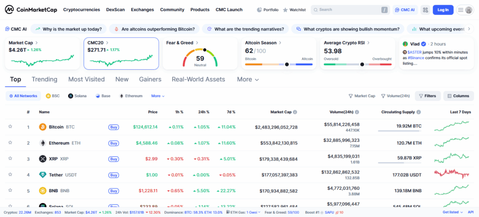Click the BNB coin icon
The width and height of the screenshot is (479, 217).
43,191
